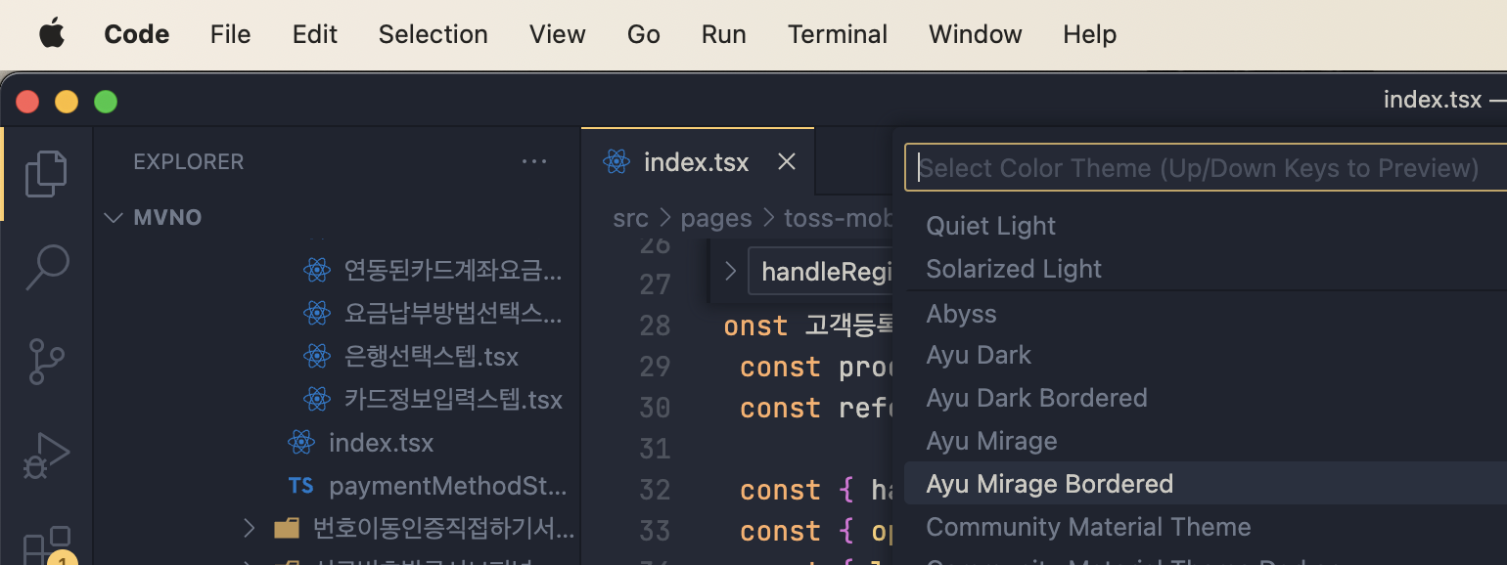Viewport: 1507px width, 565px height.
Task: Click the Apple menu icon
Action: tap(51, 34)
